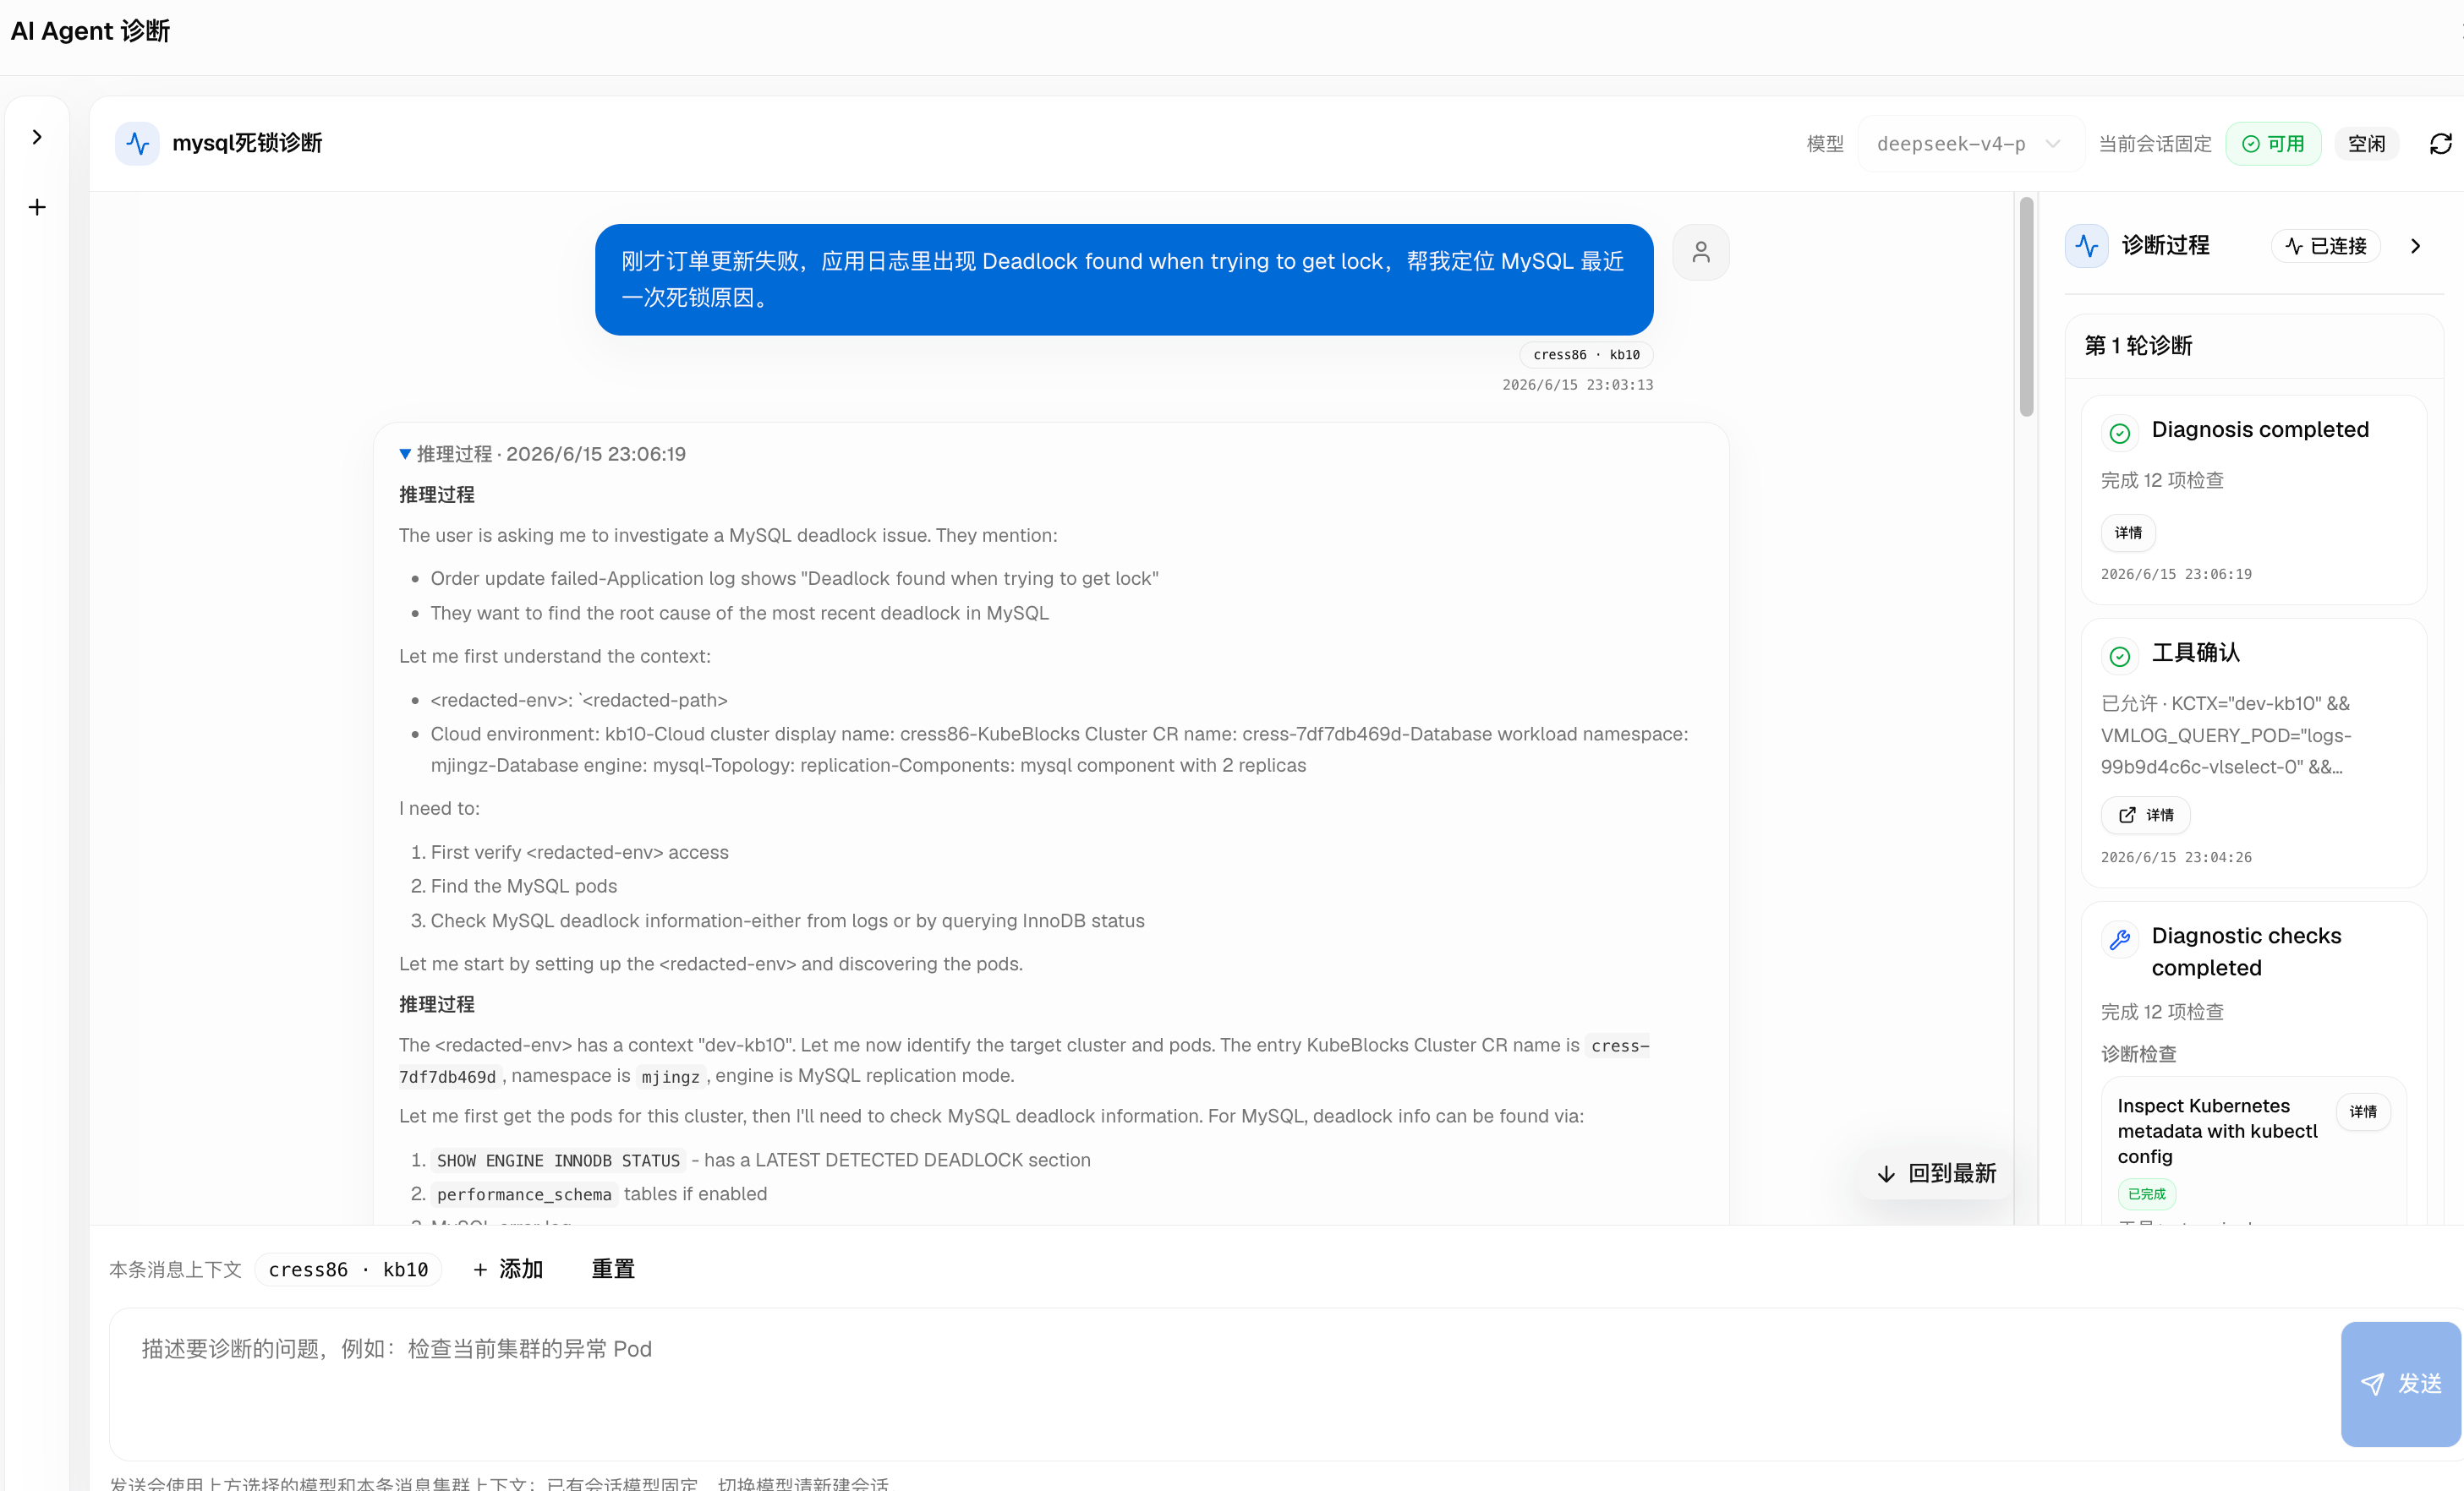The image size is (2464, 1491).
Task: Click the 诊断过程 panel pulse icon
Action: pyautogui.click(x=2087, y=246)
